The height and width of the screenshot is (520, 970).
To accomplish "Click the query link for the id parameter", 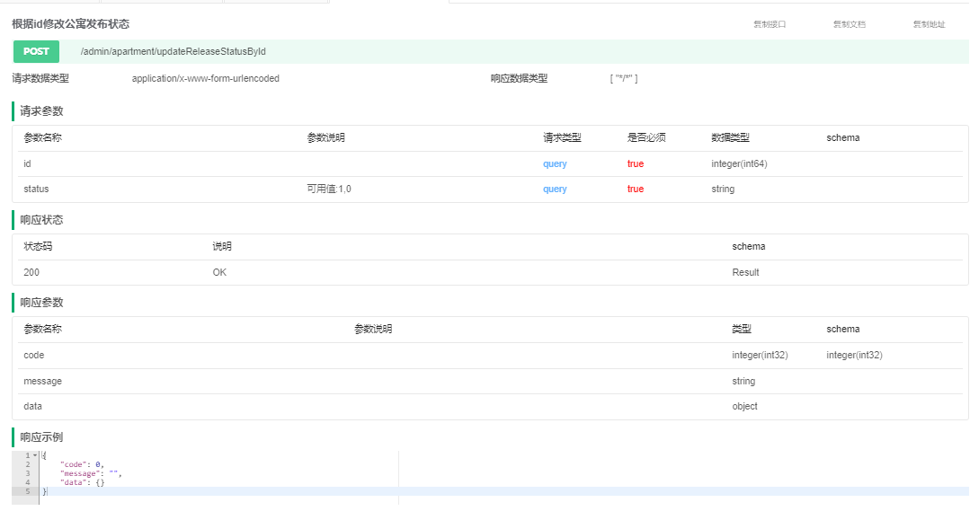I will (x=554, y=163).
